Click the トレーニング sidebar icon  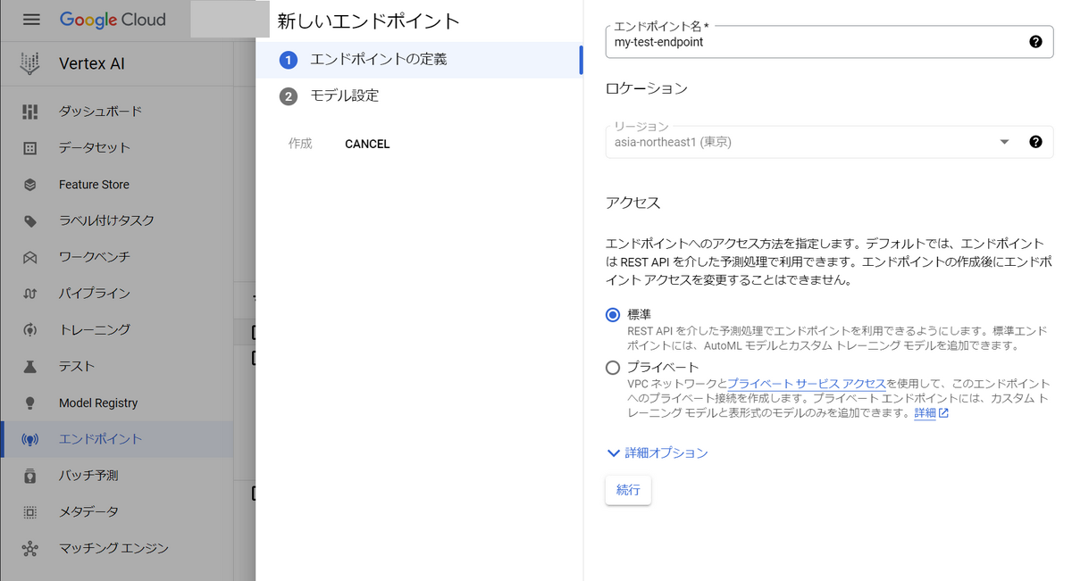click(30, 330)
